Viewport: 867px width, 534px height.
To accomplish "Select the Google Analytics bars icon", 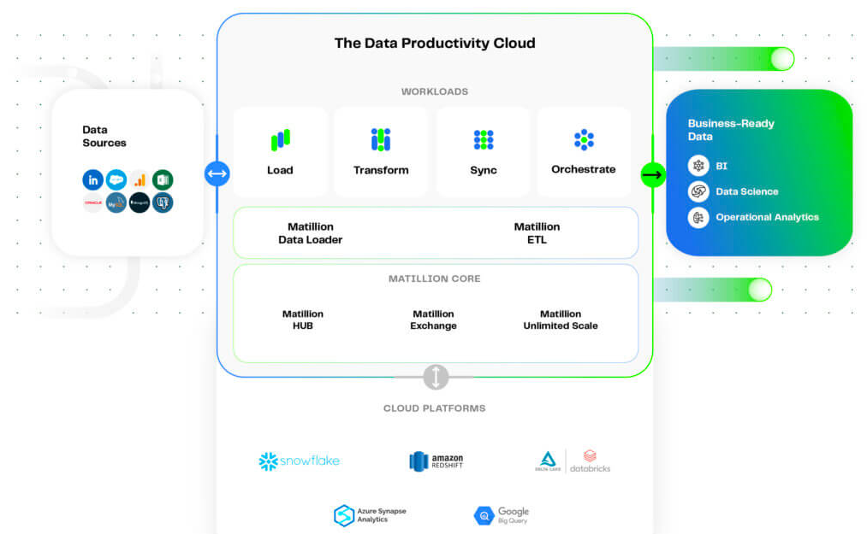I will click(x=140, y=179).
